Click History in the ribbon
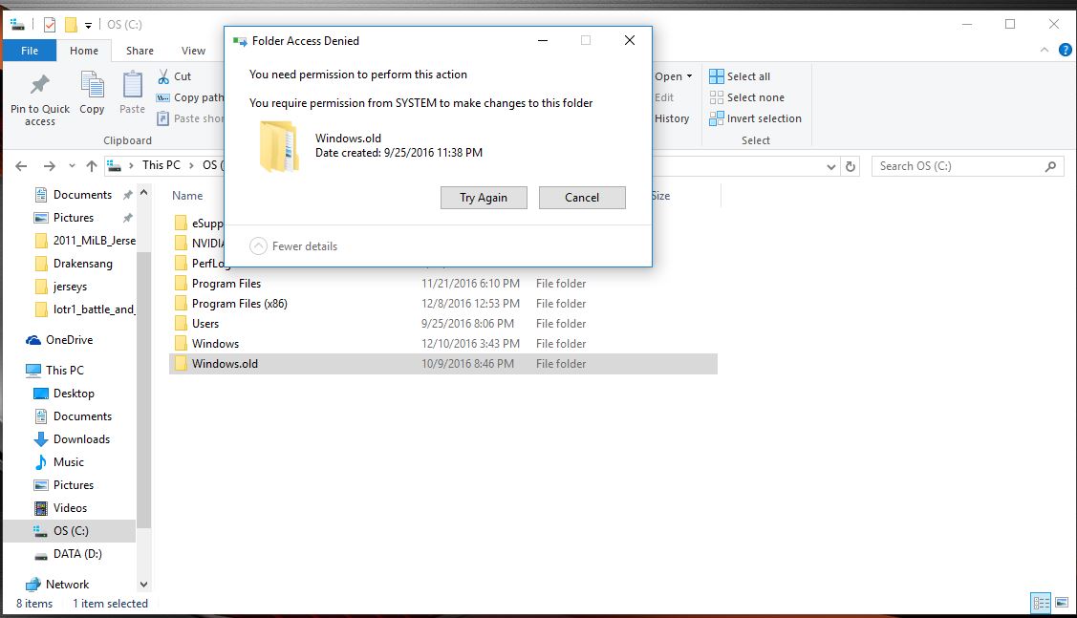The image size is (1077, 618). click(x=672, y=118)
